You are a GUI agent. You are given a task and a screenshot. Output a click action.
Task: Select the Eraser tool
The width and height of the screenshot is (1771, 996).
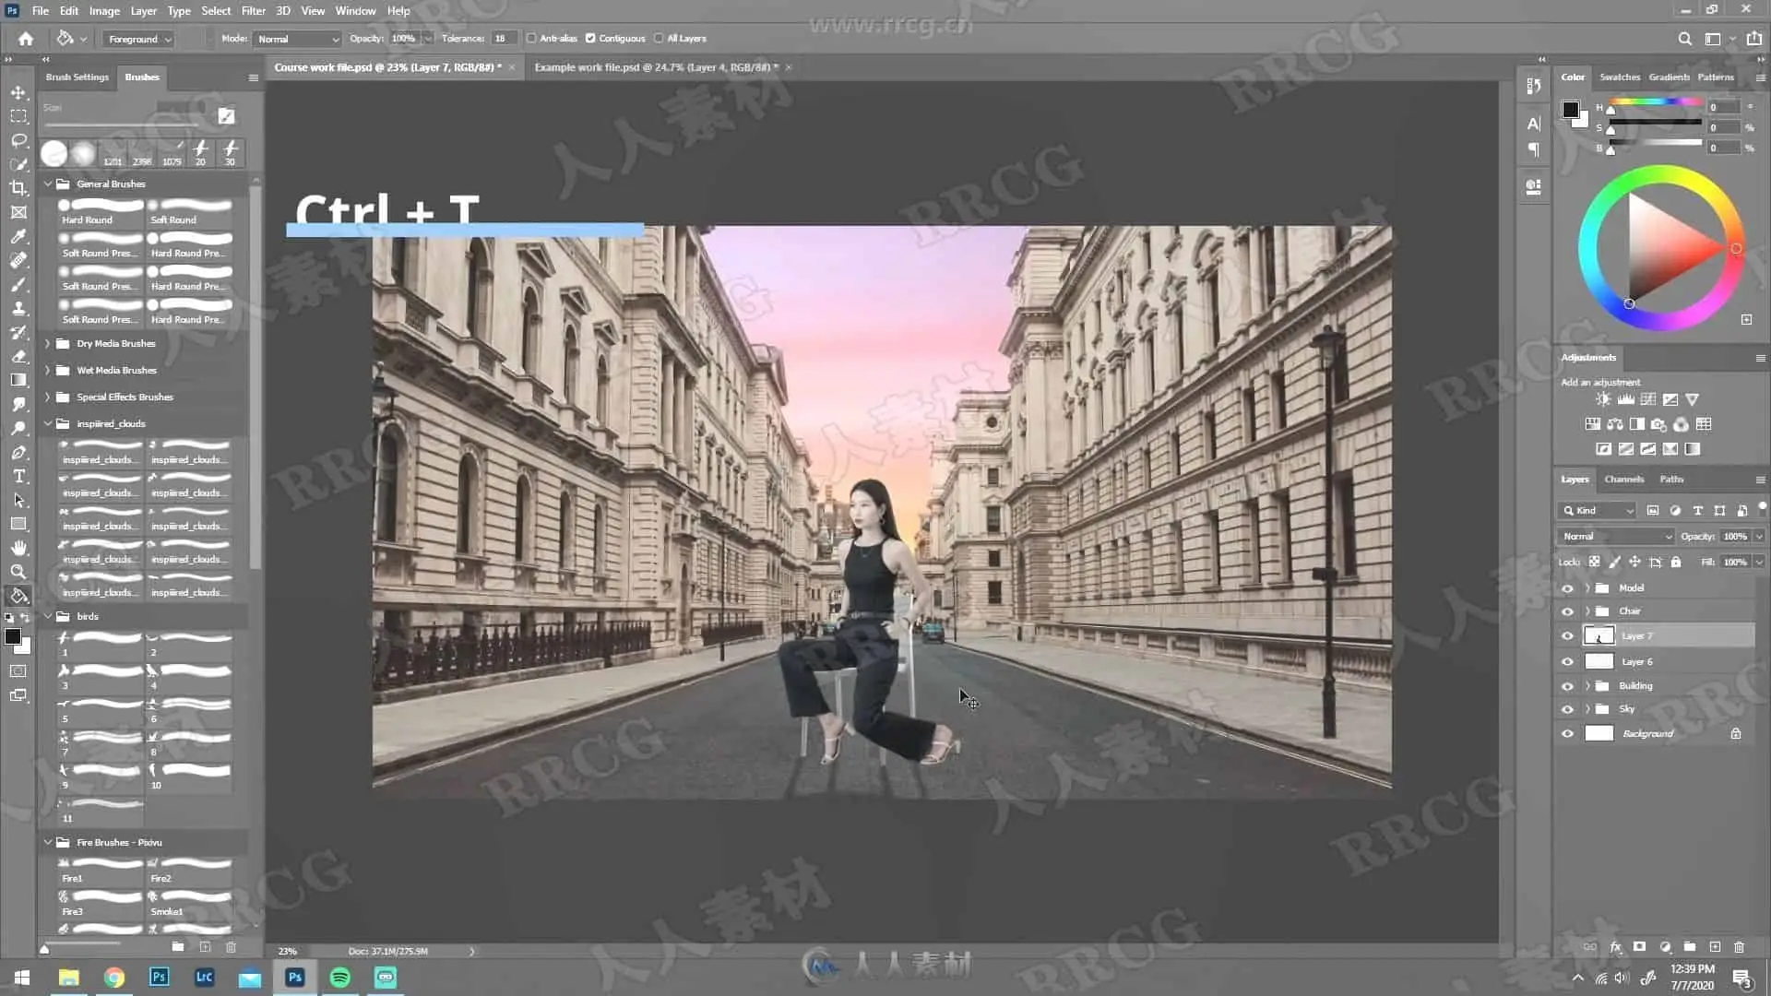click(x=18, y=356)
